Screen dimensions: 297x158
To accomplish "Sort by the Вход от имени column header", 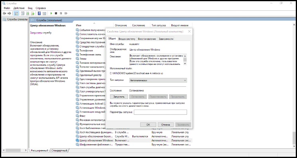I will coord(181,25).
